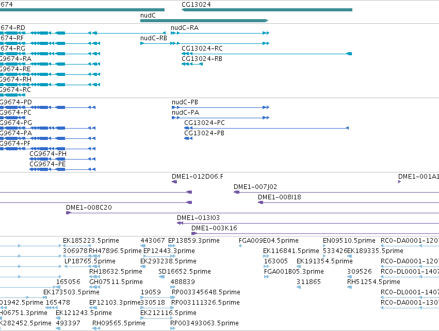Select the CG9674-PH protein feature
This screenshot has height=331, width=439.
pos(62,159)
